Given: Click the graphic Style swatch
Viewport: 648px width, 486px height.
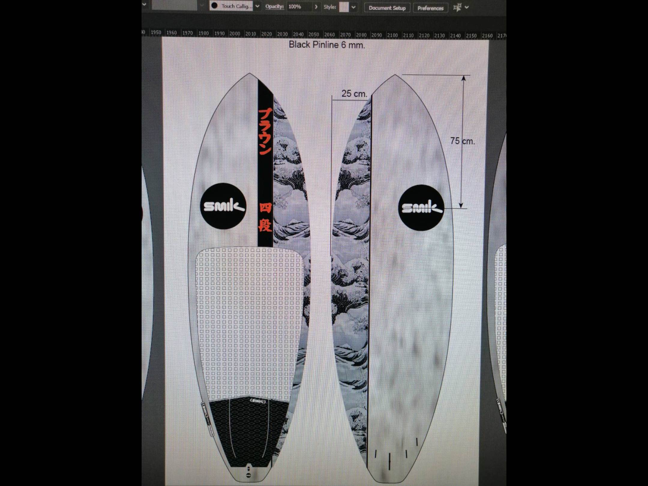Looking at the screenshot, I should (x=344, y=7).
